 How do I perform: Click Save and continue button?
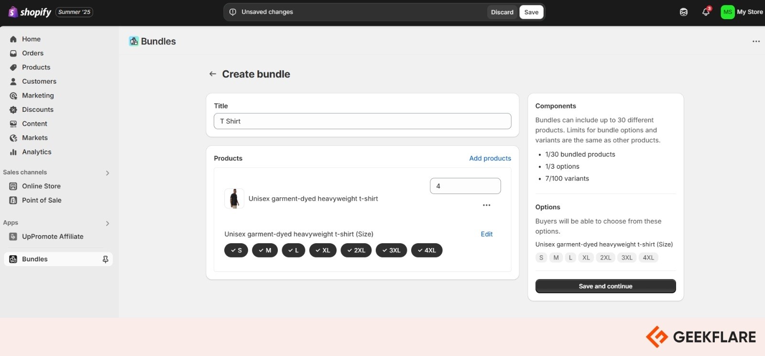click(x=605, y=286)
